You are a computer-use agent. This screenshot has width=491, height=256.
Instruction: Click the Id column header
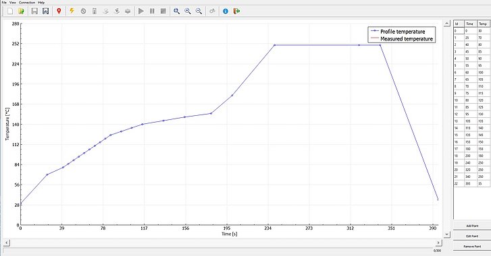pos(459,24)
